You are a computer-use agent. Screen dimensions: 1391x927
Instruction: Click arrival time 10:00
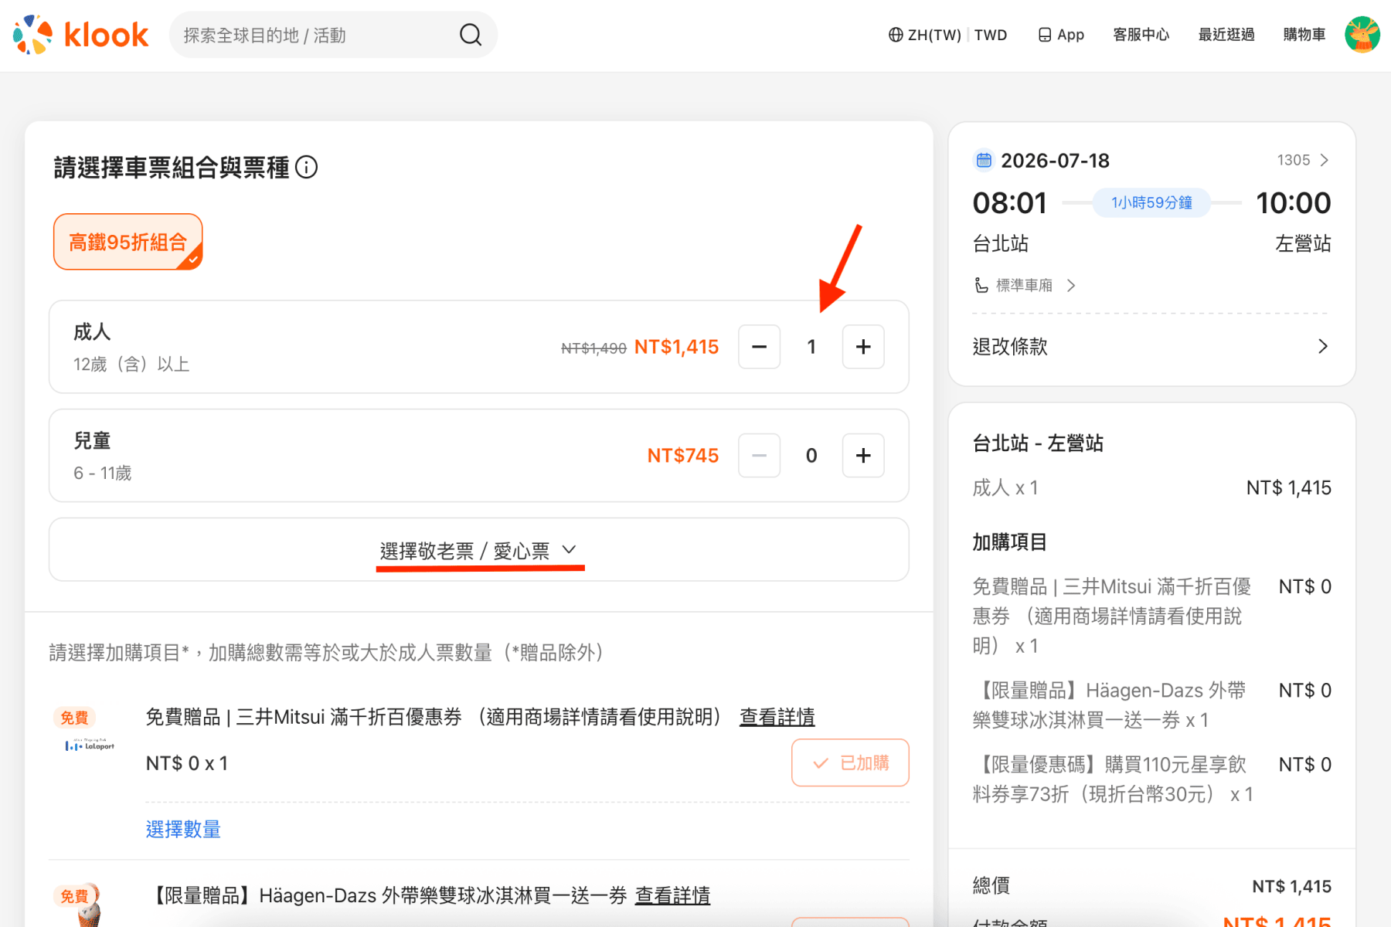(1294, 203)
